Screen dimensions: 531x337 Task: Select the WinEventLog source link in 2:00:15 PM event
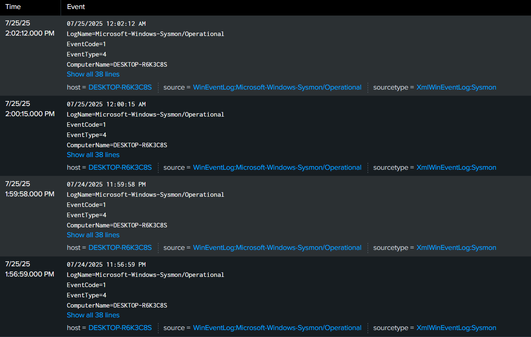(x=277, y=168)
